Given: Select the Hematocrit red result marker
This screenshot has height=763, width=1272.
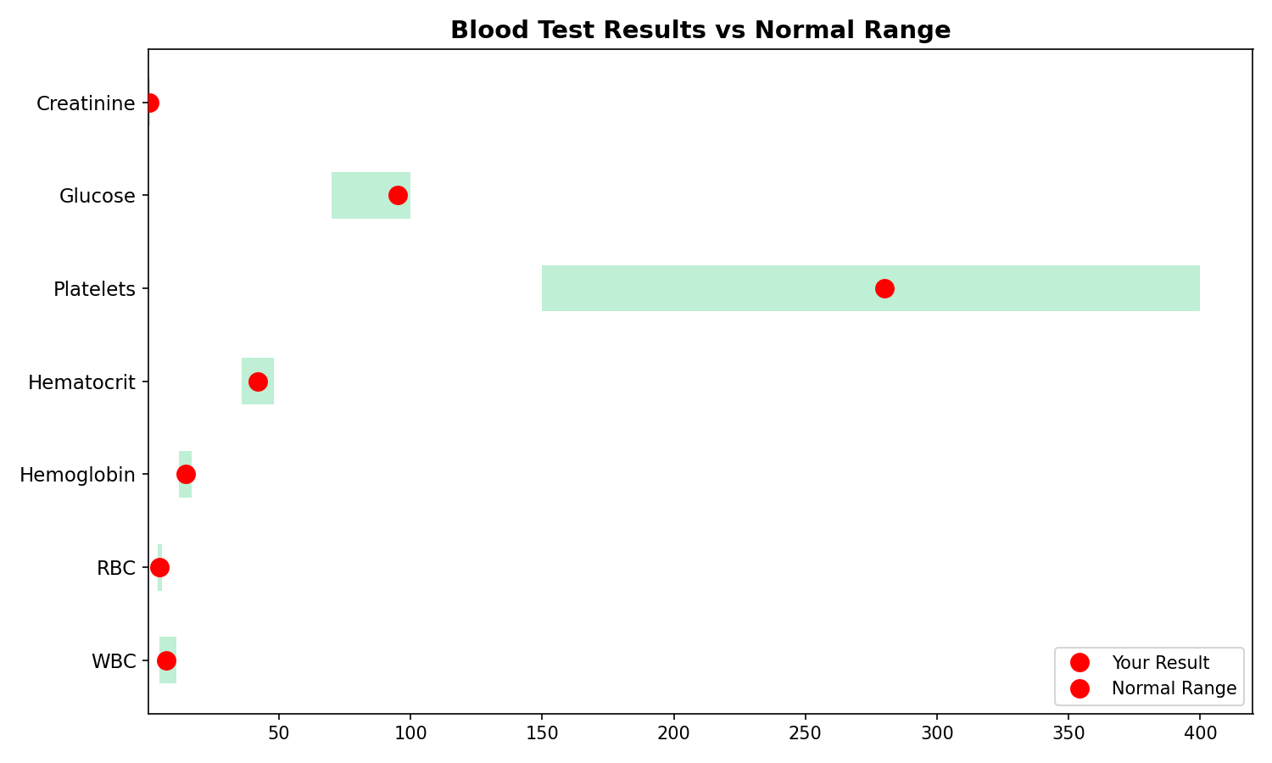Looking at the screenshot, I should (258, 381).
